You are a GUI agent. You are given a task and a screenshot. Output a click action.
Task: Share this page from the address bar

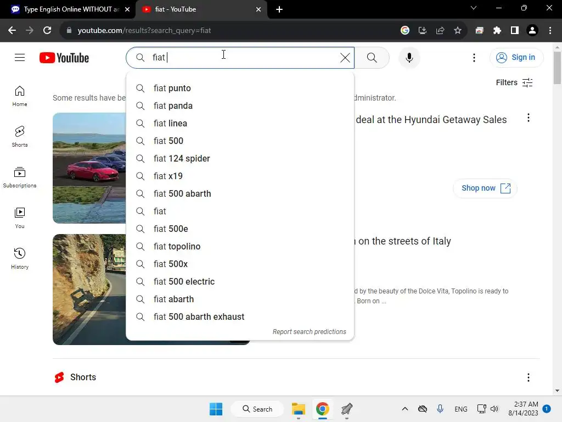point(440,31)
